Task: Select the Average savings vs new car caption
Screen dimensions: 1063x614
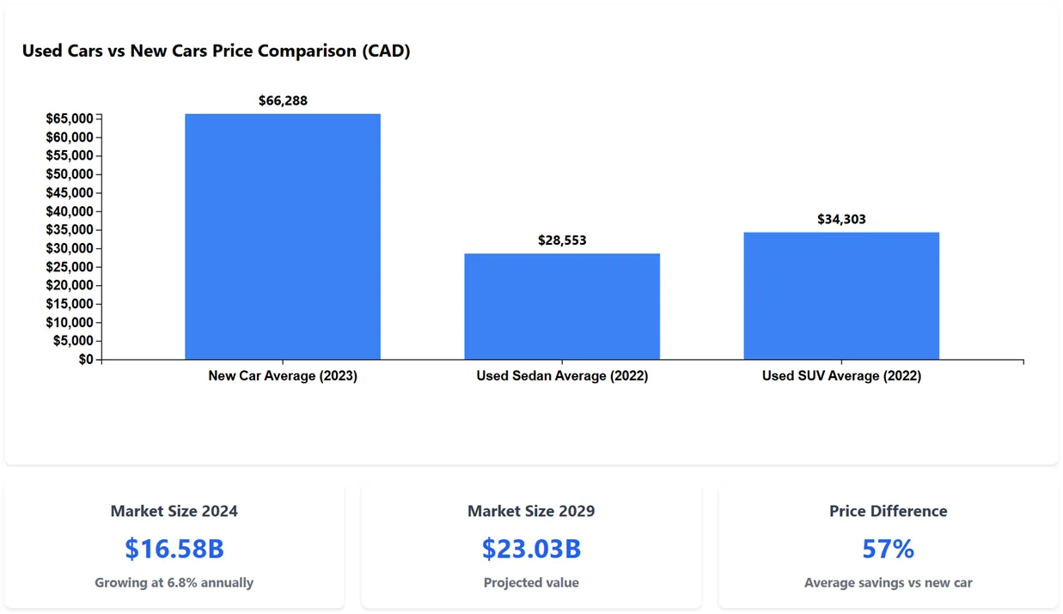Action: pyautogui.click(x=888, y=582)
